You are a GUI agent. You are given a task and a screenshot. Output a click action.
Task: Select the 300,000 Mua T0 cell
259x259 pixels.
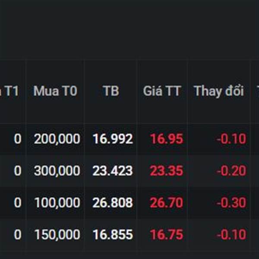click(57, 171)
